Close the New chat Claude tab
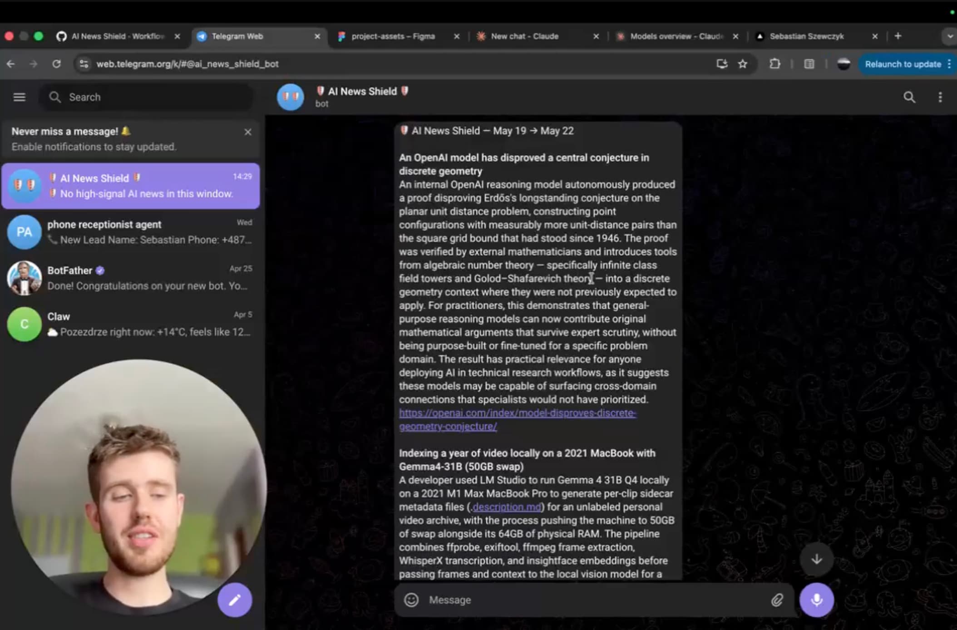The width and height of the screenshot is (957, 630). (596, 36)
